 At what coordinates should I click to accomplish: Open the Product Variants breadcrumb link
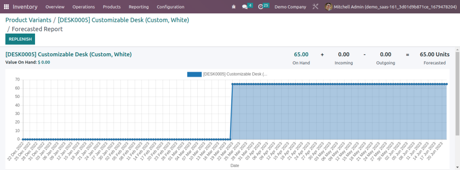[x=28, y=20]
